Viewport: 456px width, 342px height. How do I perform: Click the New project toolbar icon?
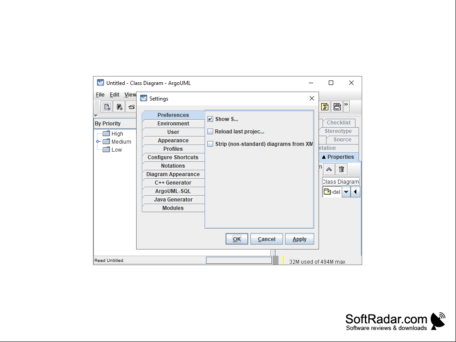click(119, 107)
